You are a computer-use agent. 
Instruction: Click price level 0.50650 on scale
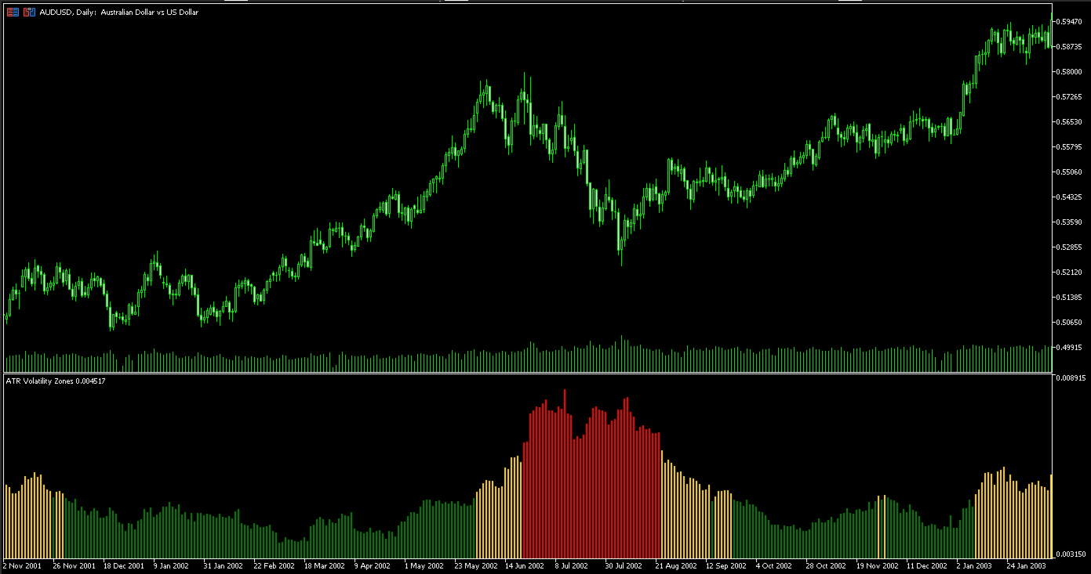click(x=1071, y=322)
